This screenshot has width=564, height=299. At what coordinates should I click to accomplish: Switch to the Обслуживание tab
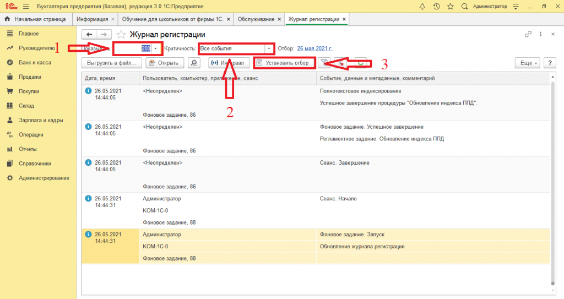coord(256,19)
